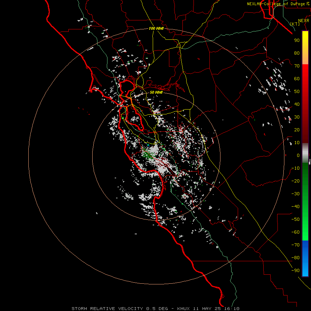Click the "10" value on the velocity scale
The height and width of the screenshot is (311, 311).
tap(297, 143)
